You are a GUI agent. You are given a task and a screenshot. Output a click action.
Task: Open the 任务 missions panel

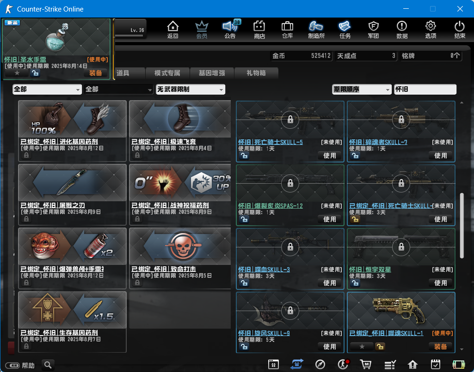pos(345,30)
